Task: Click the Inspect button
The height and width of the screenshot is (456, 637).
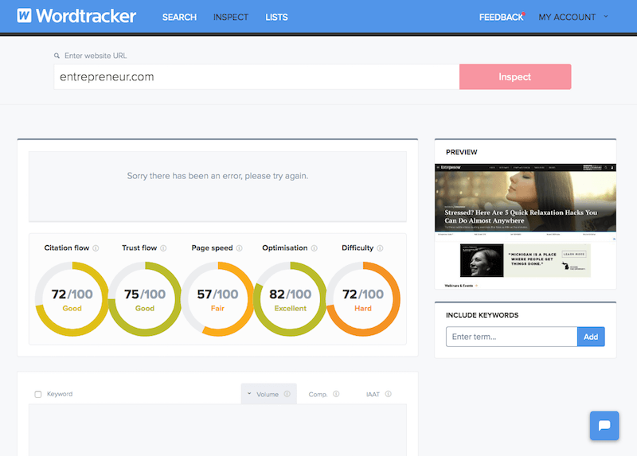Action: 515,76
